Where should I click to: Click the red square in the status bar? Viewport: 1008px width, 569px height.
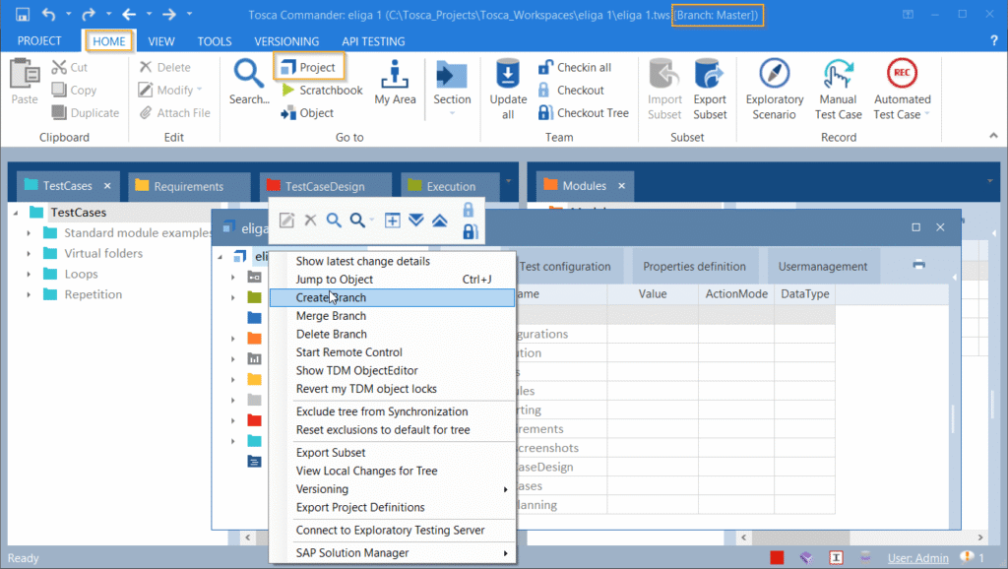(776, 556)
